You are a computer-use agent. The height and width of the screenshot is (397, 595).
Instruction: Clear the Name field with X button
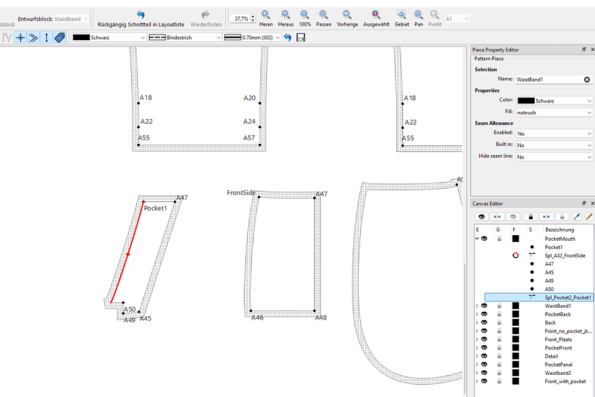tap(587, 80)
